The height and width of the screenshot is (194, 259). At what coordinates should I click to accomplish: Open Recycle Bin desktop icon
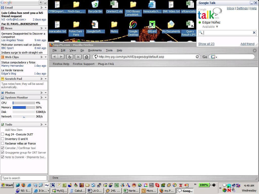coord(95,7)
